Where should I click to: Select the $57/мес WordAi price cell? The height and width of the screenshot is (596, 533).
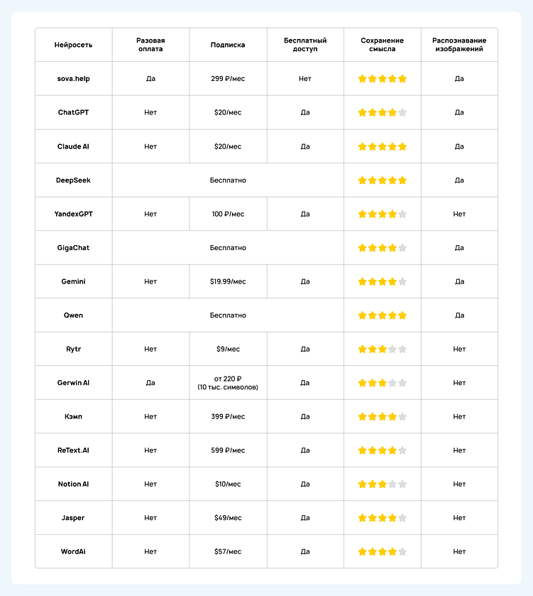tap(228, 551)
